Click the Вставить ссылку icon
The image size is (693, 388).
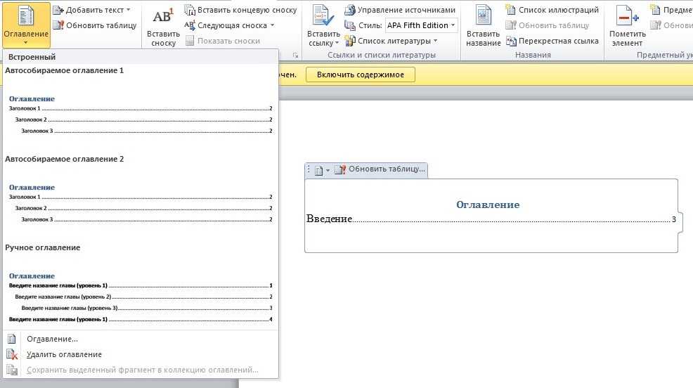coord(323,16)
